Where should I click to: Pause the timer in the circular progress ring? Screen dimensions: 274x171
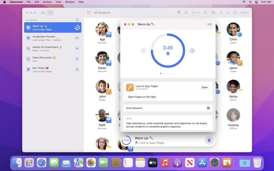tap(168, 53)
